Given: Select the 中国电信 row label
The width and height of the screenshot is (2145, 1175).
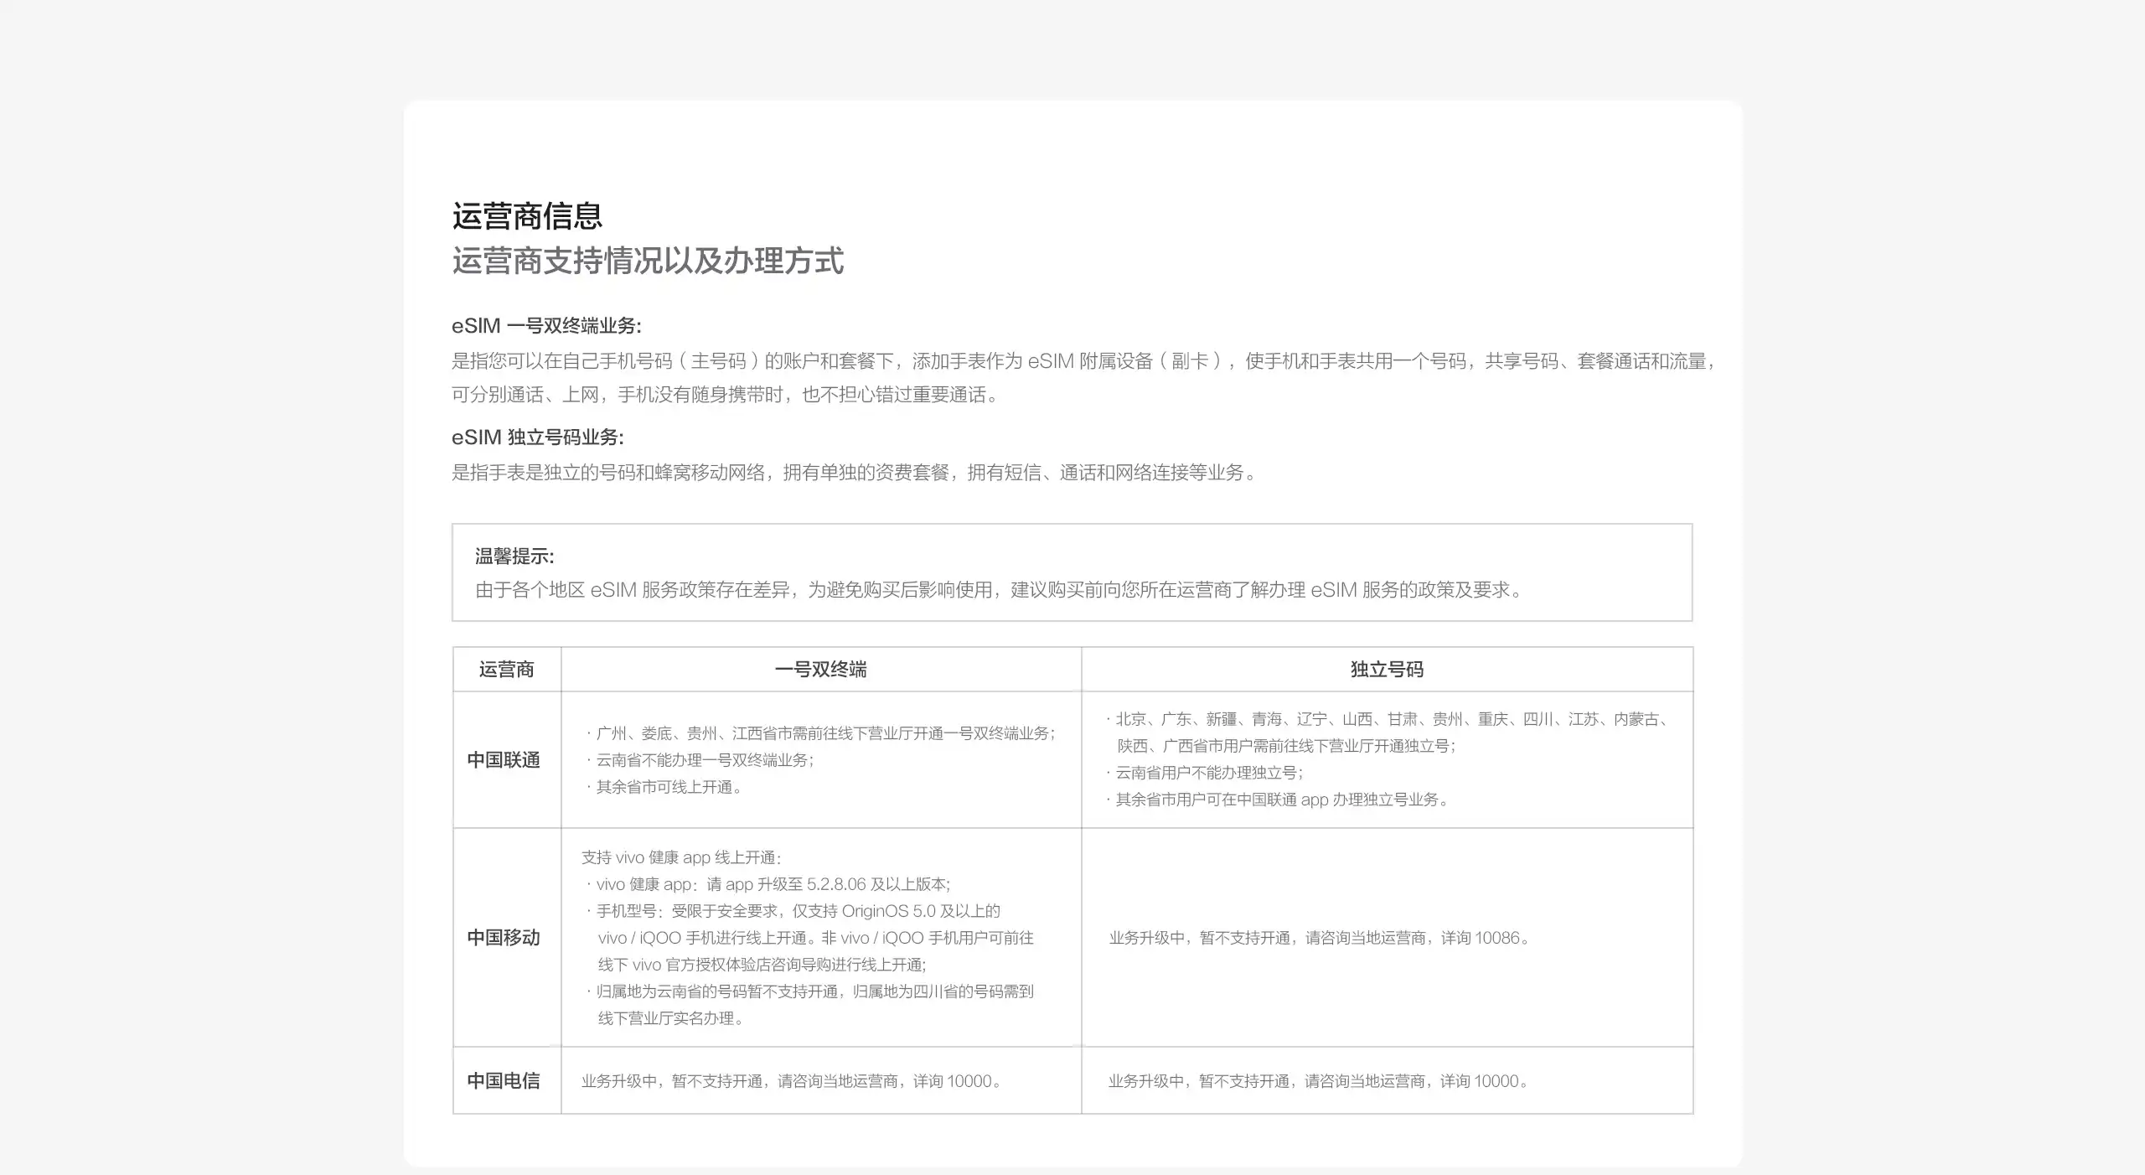Looking at the screenshot, I should 504,1081.
